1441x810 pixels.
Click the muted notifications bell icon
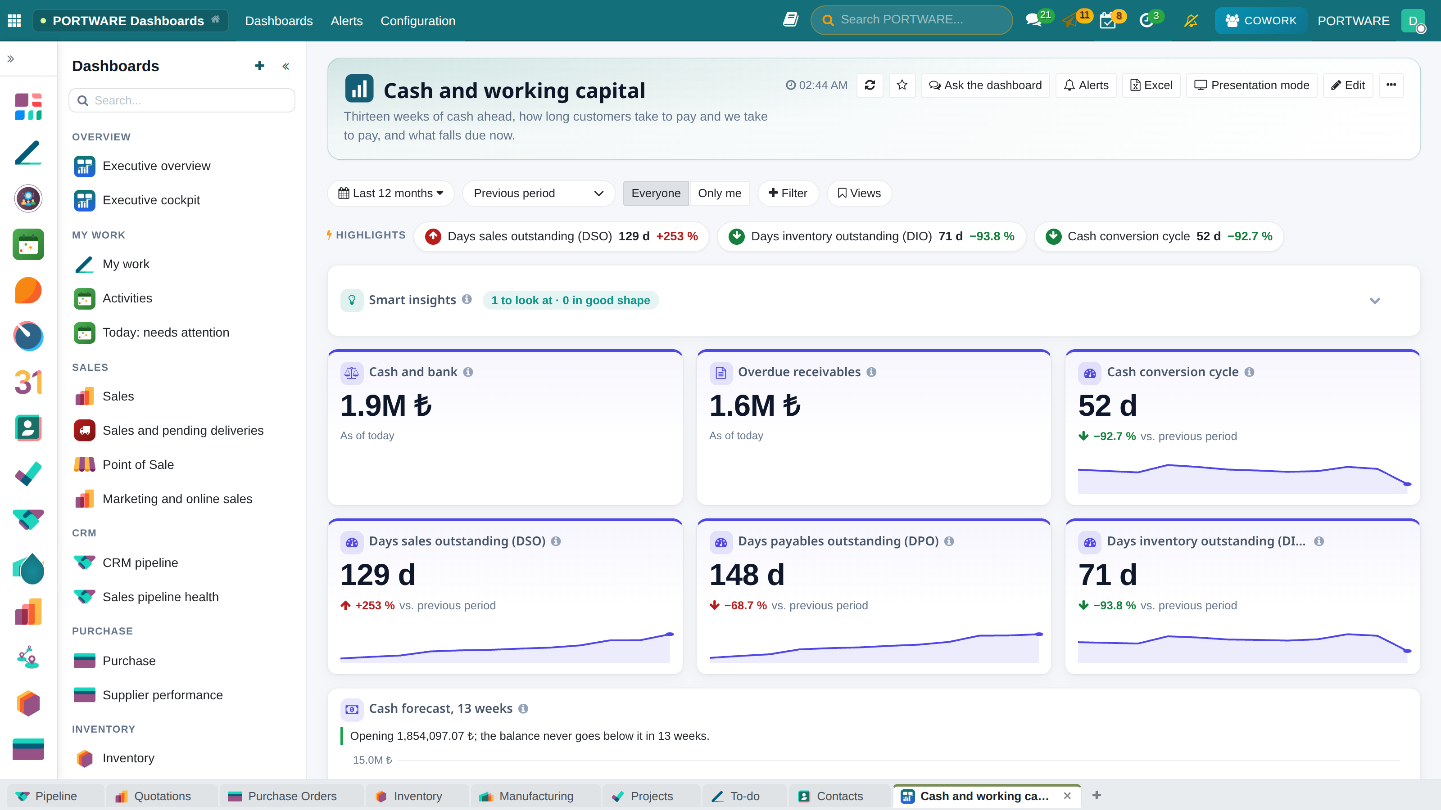tap(1192, 21)
